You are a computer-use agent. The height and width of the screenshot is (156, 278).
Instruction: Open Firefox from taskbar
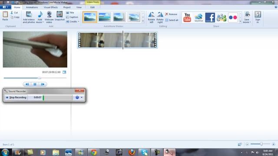[132, 152]
